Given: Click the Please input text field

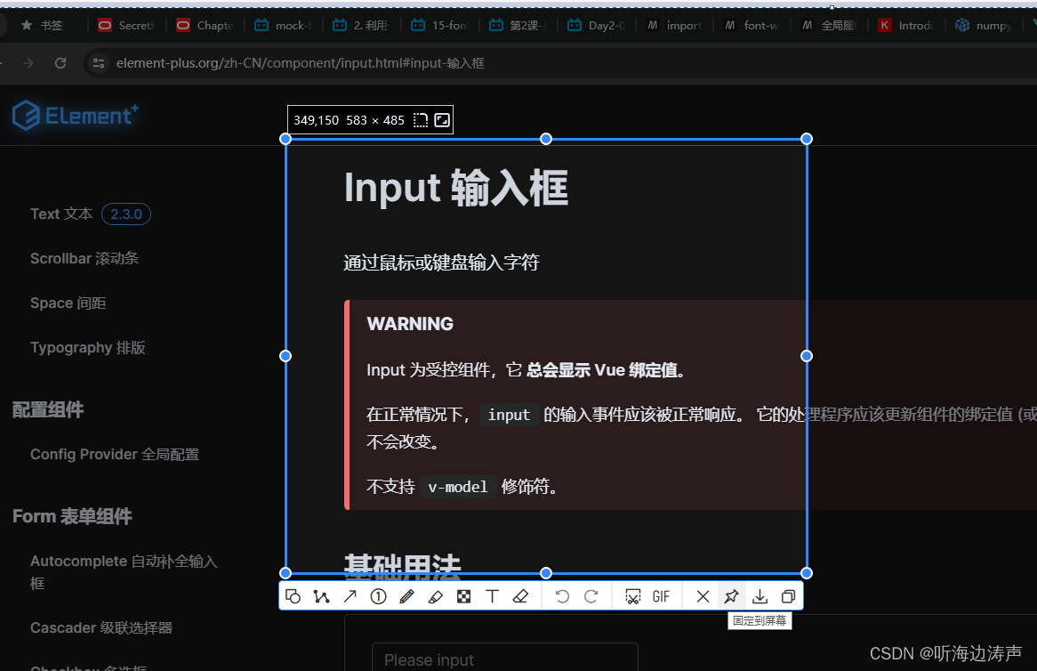Looking at the screenshot, I should pyautogui.click(x=503, y=659).
